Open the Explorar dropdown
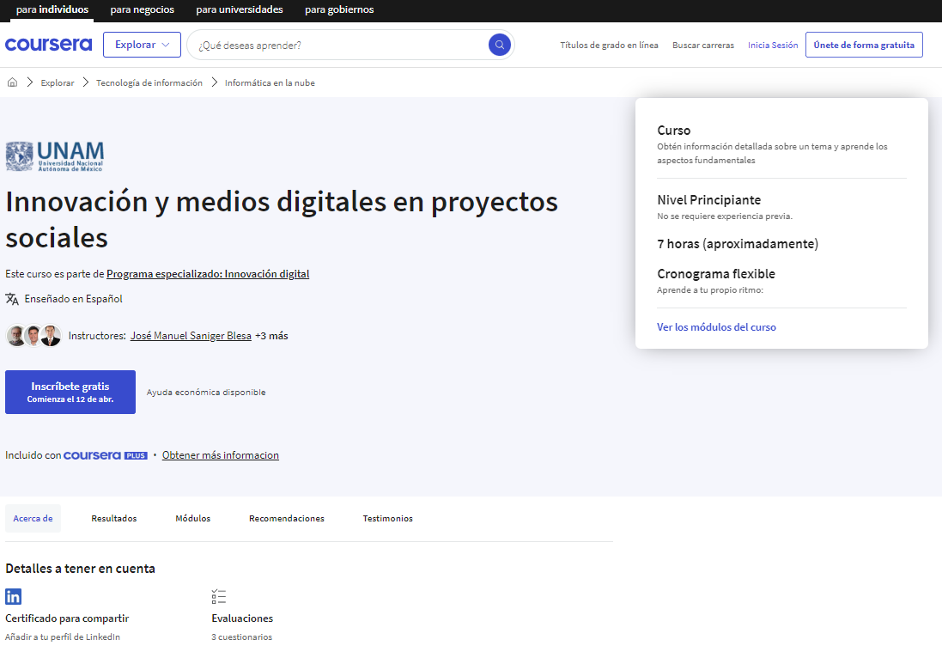This screenshot has width=942, height=658. [142, 45]
